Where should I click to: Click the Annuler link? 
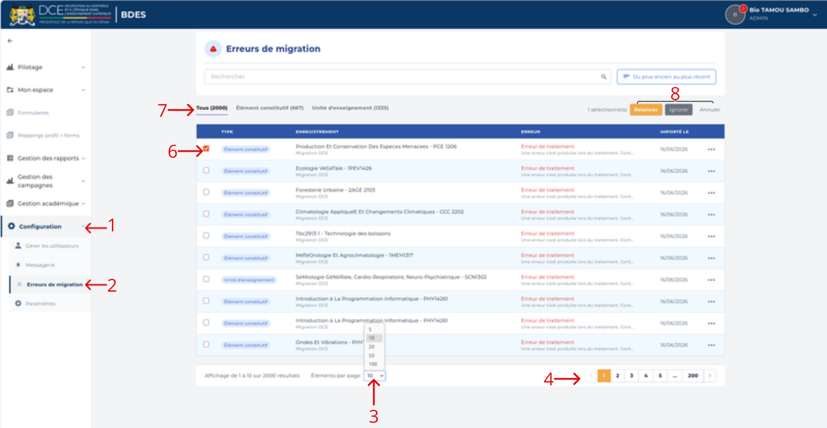[710, 110]
